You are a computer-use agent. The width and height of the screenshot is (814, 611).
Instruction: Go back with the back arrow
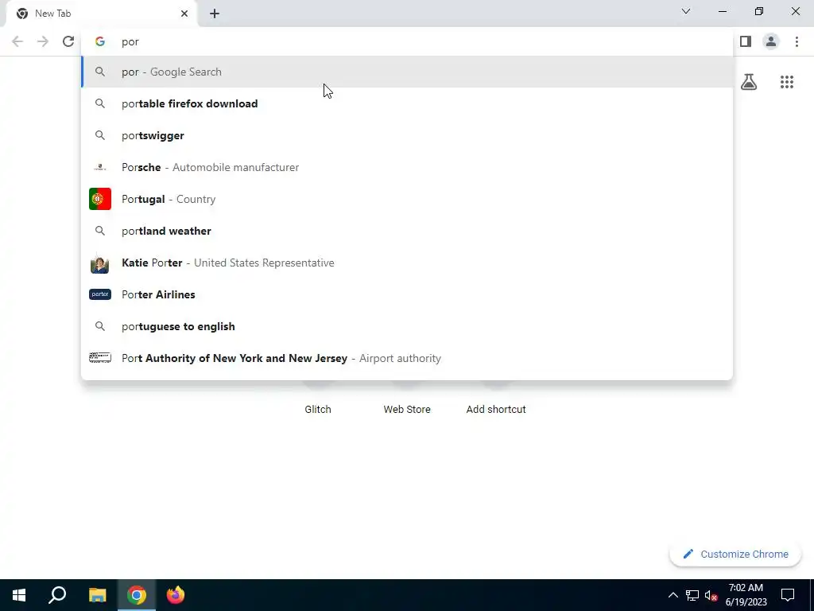coord(17,41)
